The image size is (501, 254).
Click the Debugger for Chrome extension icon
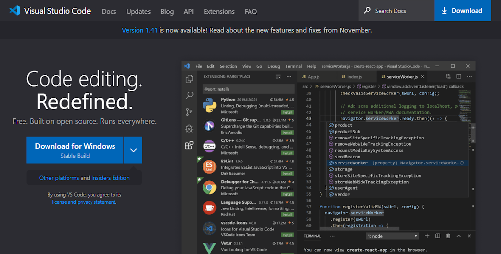click(209, 187)
